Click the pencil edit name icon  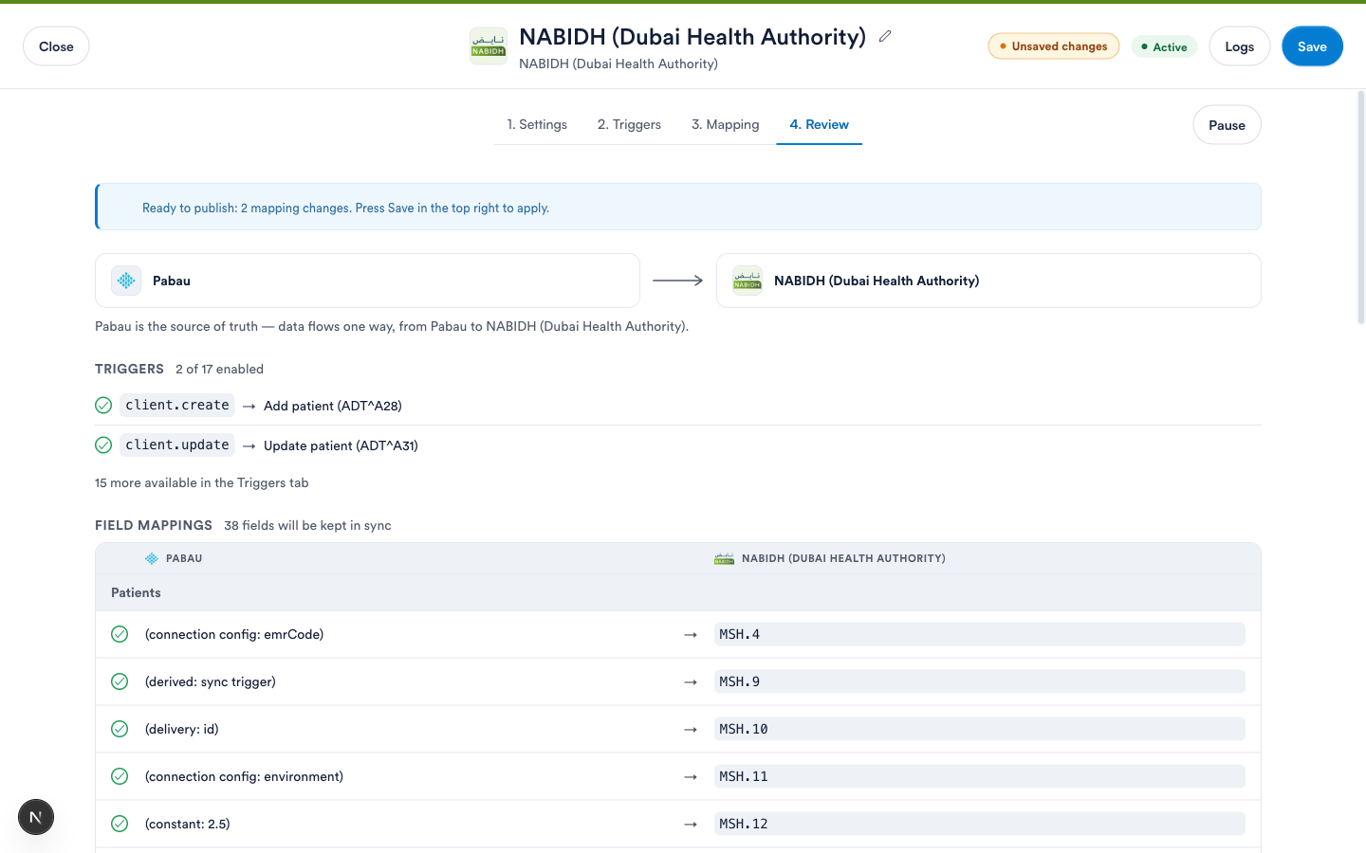coord(885,36)
